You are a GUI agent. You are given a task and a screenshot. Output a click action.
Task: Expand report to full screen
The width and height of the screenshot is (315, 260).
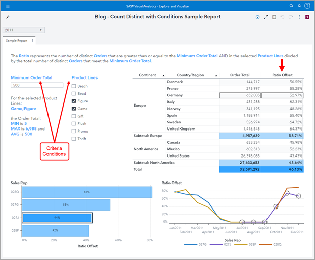pyautogui.click(x=265, y=17)
